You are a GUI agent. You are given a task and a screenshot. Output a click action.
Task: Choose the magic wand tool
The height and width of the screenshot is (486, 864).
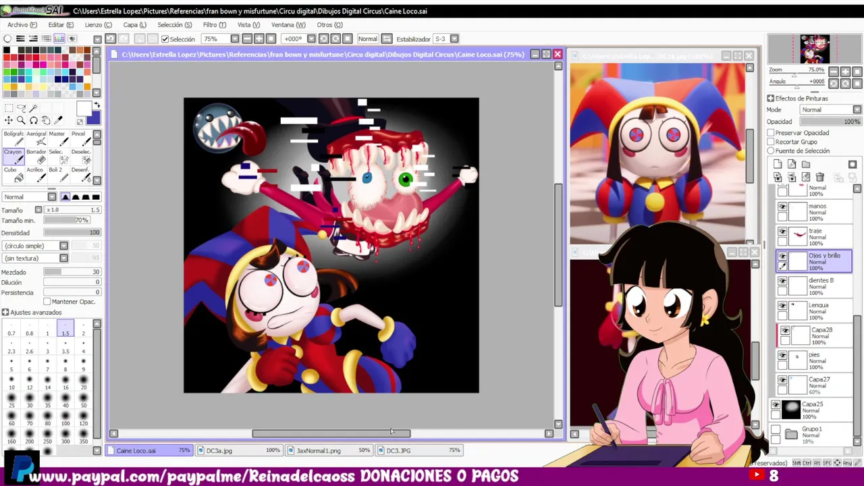pos(33,108)
